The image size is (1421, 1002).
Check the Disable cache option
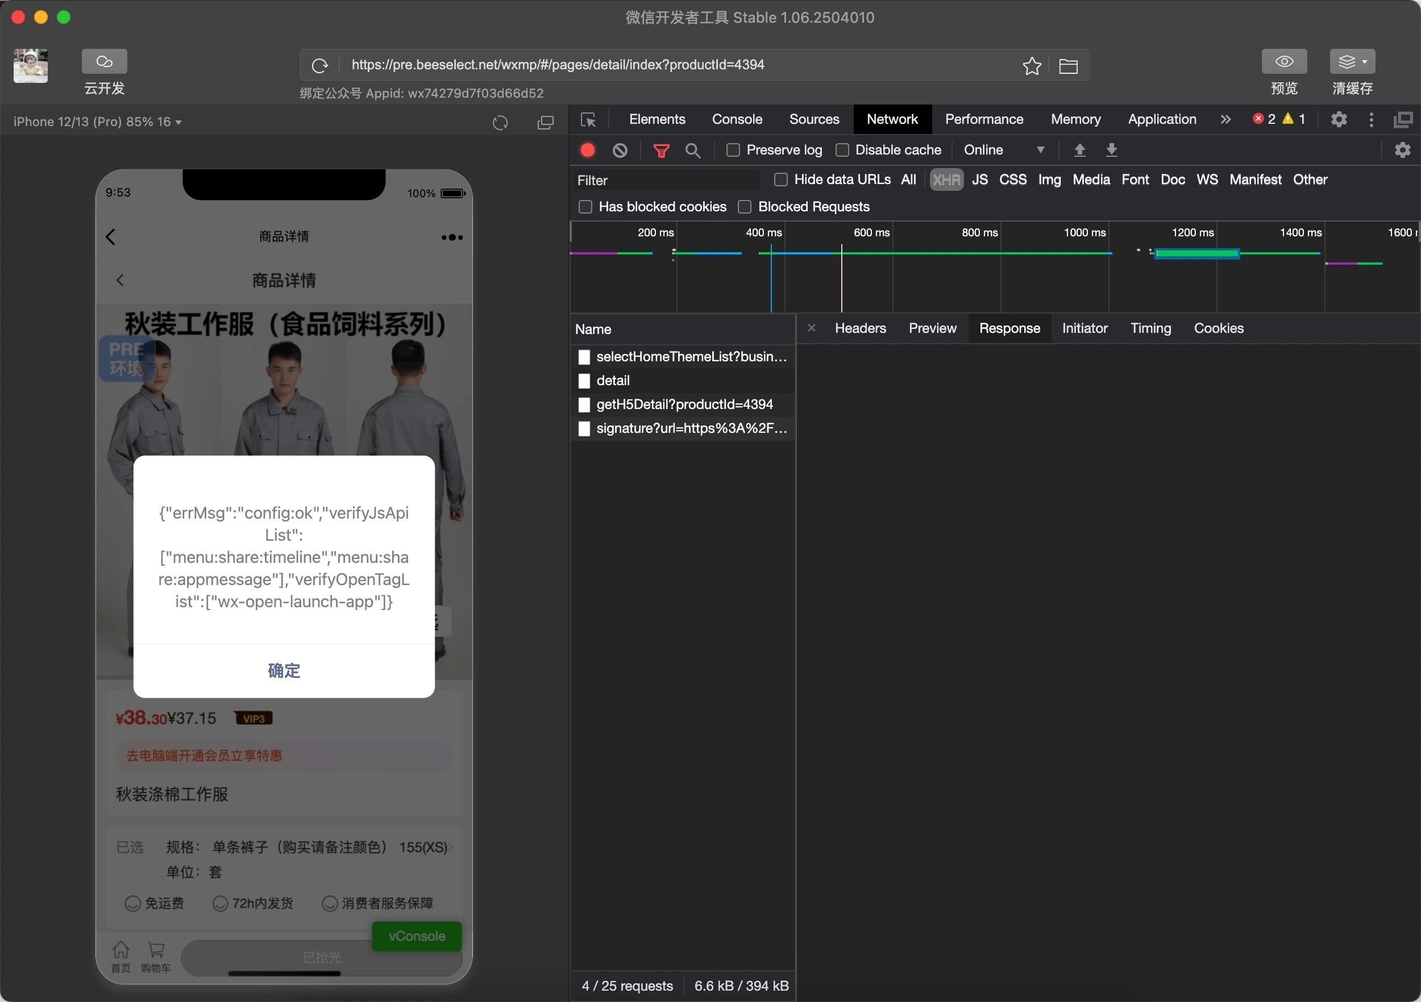842,151
